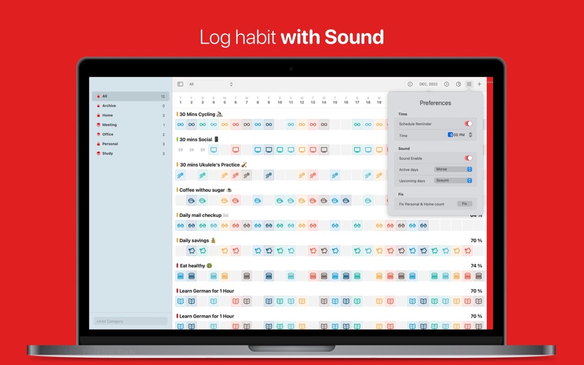584x365 pixels.
Task: Click the clock history icon in toolbar
Action: pyautogui.click(x=457, y=84)
